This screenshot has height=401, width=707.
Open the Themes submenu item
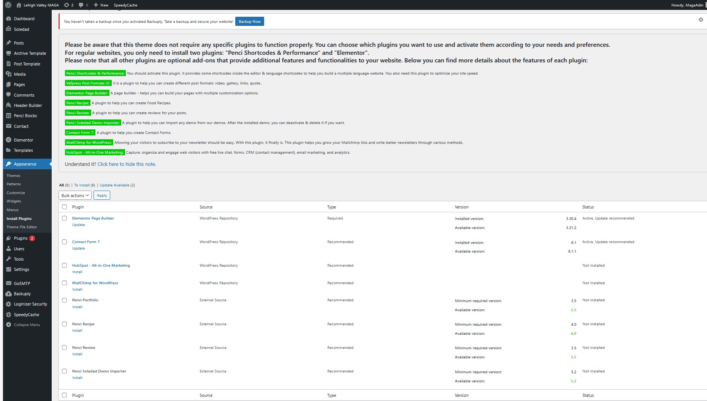(x=13, y=175)
